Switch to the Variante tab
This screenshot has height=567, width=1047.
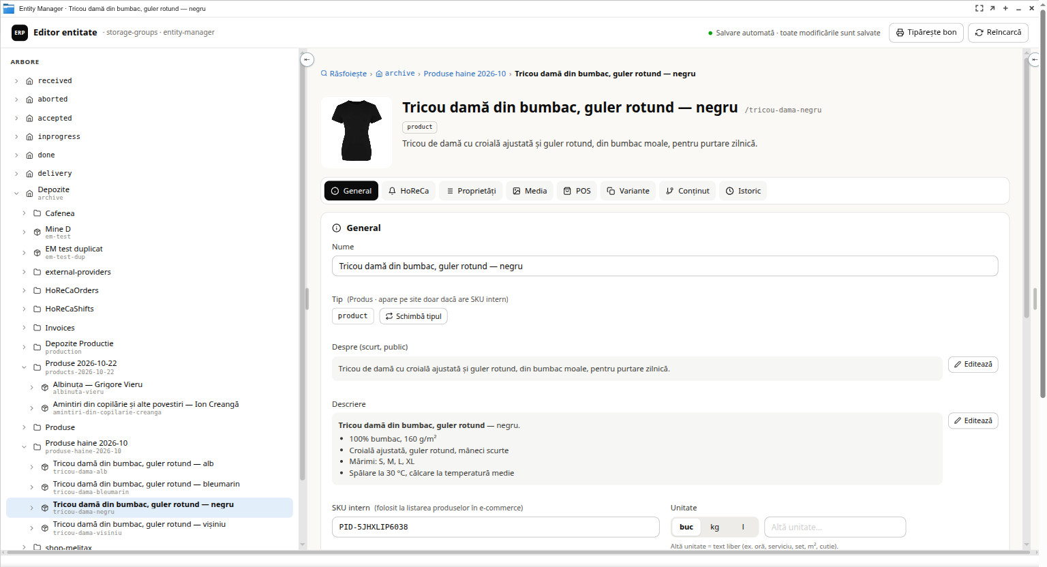(628, 191)
